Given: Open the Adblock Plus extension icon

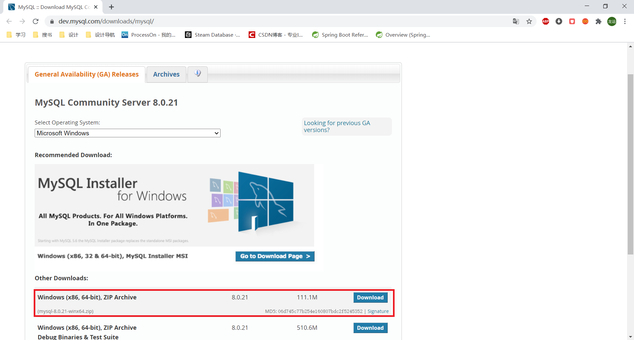Looking at the screenshot, I should coord(546,21).
